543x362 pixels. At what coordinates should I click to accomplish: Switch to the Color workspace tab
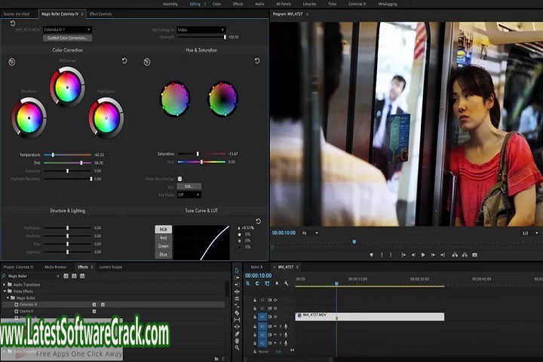[x=216, y=4]
